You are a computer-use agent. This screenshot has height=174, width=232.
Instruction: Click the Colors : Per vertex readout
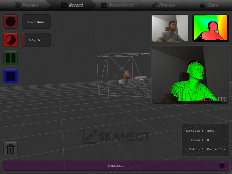pos(207,149)
